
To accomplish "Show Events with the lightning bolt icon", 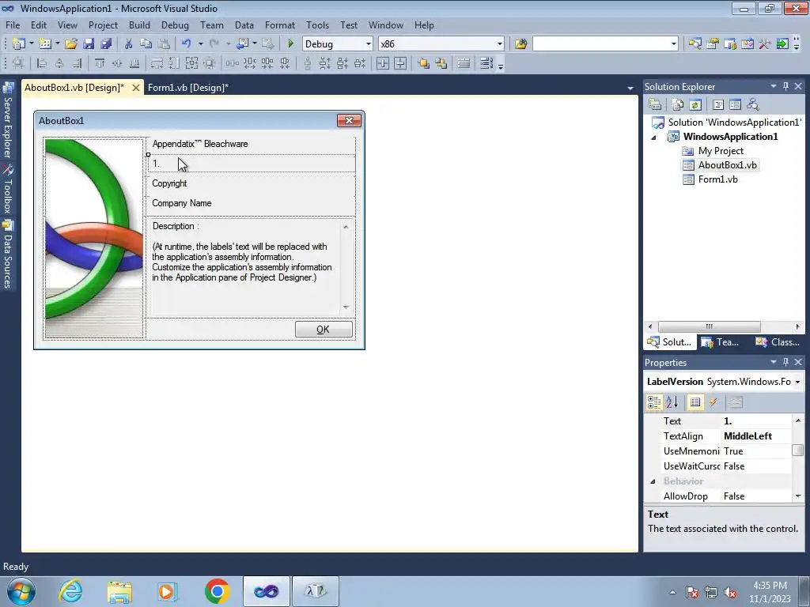I will 713,402.
